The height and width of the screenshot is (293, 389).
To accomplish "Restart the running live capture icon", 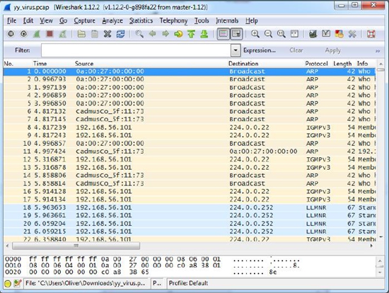I will (62, 33).
